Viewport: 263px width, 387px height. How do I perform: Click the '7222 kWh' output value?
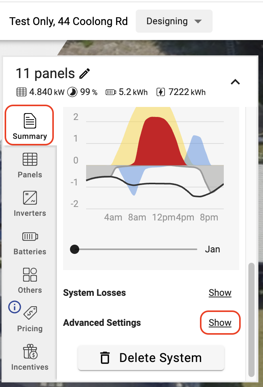187,92
